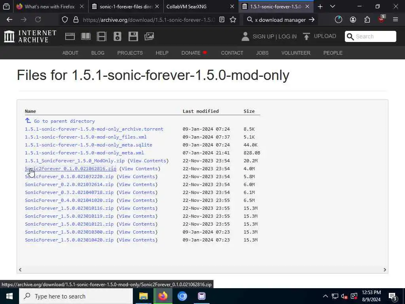Click SIGN UP link
Screen dimensions: 405x304
[x=263, y=36]
